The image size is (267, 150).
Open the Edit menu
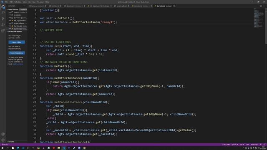coord(11,2)
